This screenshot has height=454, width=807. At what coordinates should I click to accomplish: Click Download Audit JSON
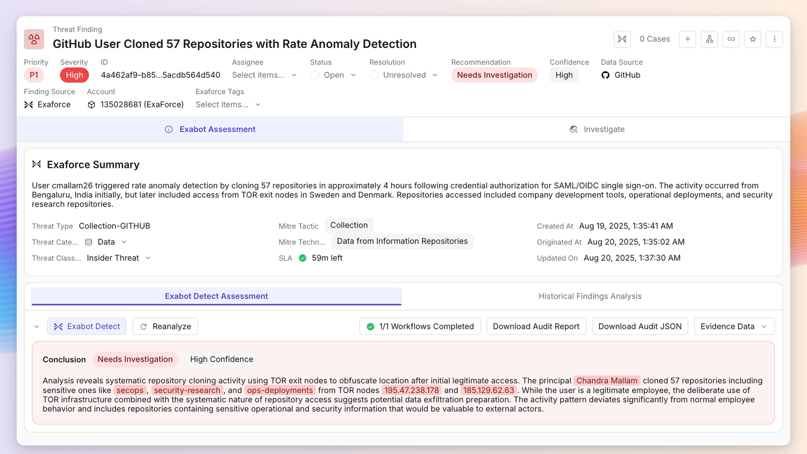tap(640, 326)
